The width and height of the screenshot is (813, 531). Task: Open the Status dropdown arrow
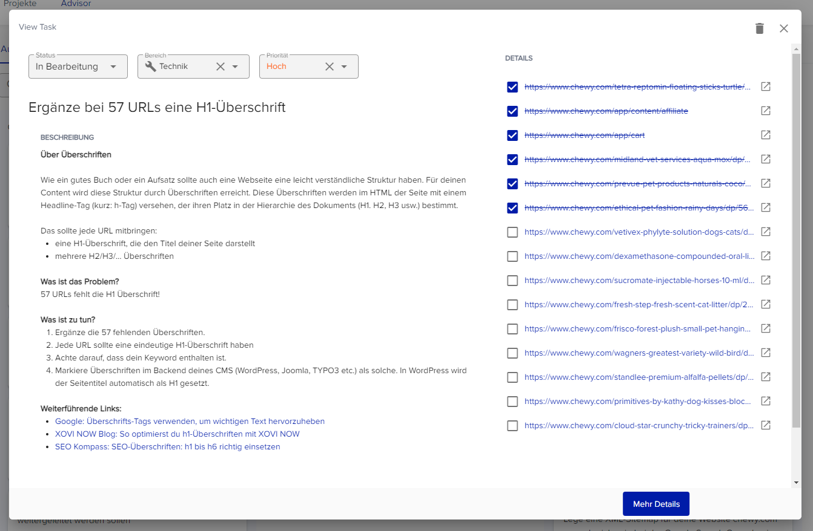point(113,67)
